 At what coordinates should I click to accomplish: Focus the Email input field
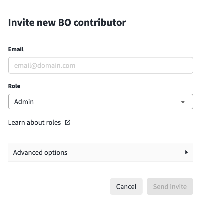[101, 65]
